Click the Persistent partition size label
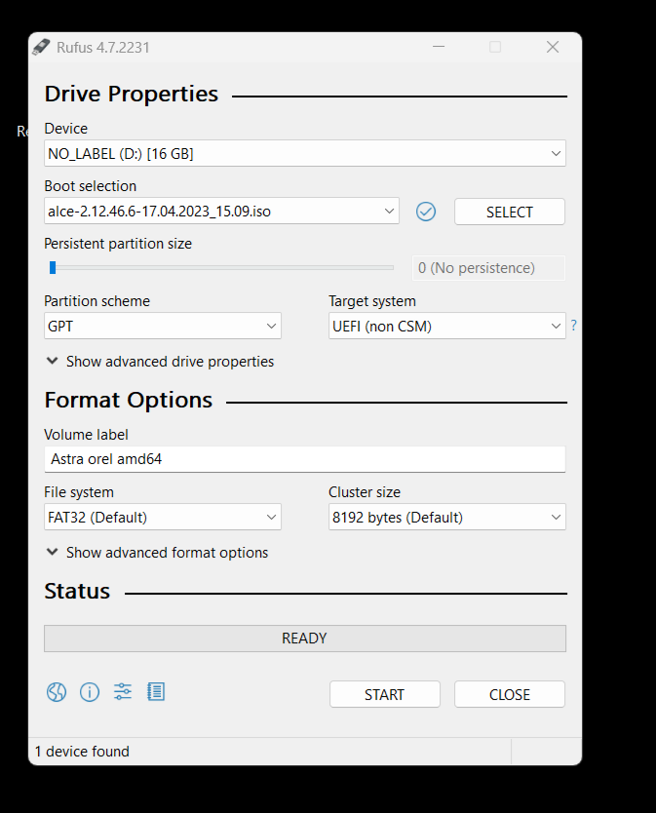The image size is (656, 813). (x=118, y=244)
